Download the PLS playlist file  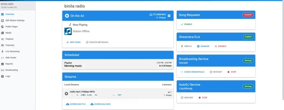(x=76, y=104)
